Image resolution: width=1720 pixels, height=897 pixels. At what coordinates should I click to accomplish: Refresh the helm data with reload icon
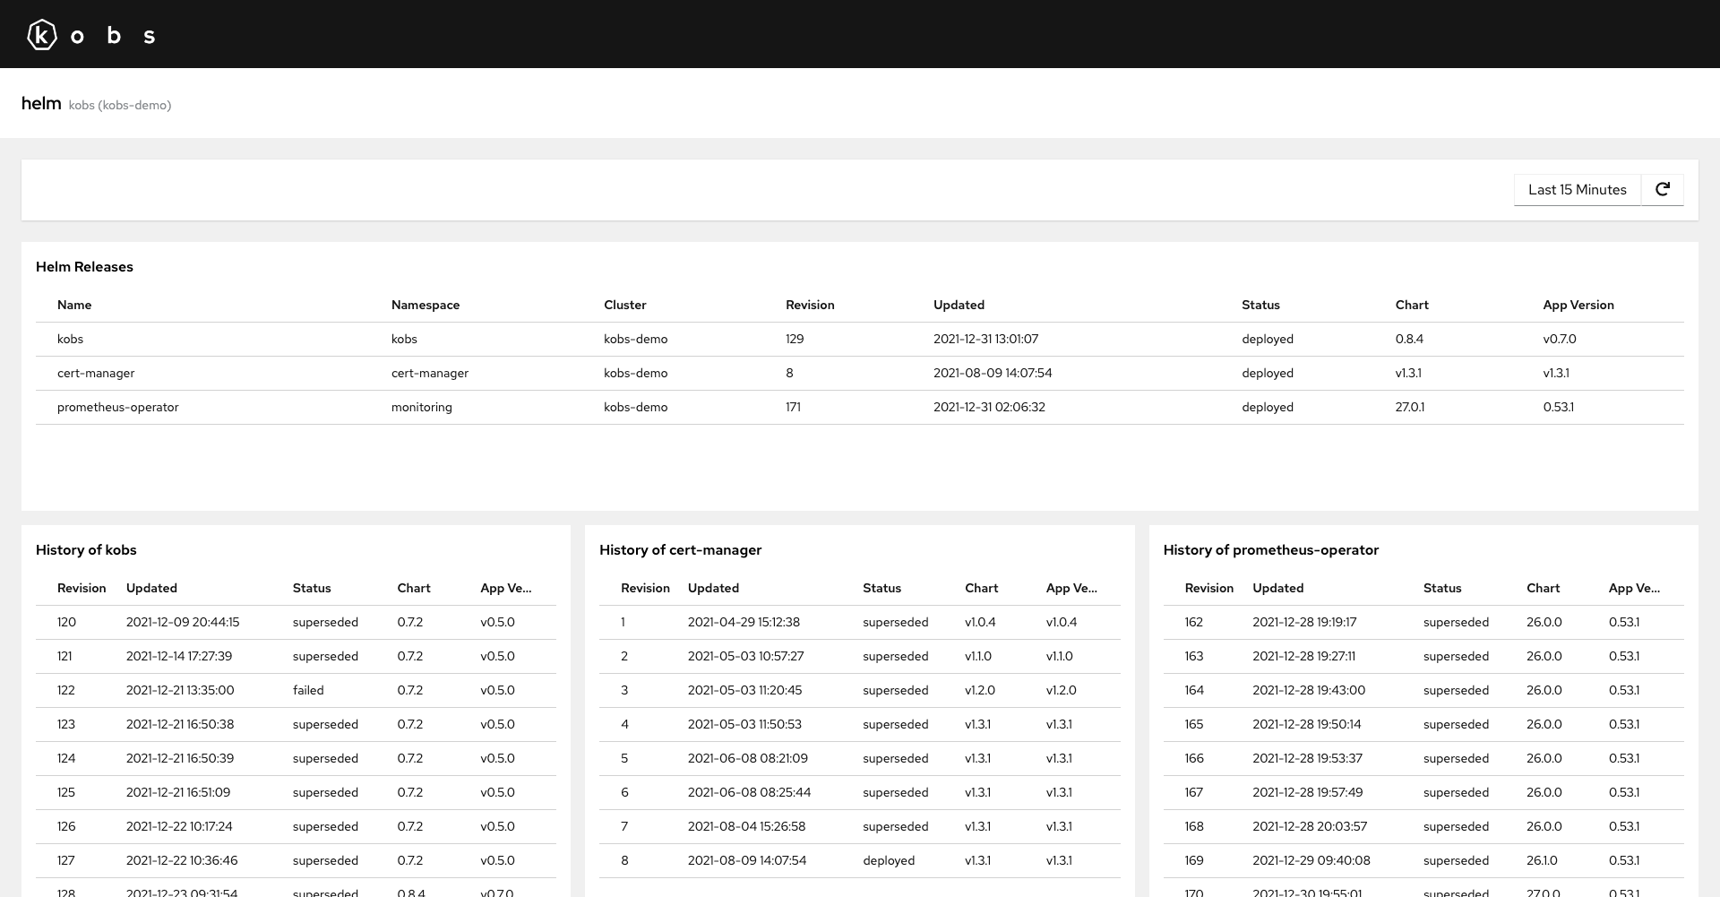pos(1663,189)
